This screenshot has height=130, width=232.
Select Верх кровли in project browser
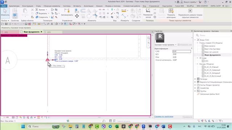[x=210, y=46]
